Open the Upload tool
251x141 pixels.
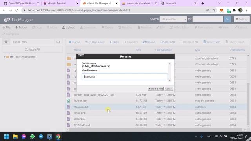tap(69, 27)
